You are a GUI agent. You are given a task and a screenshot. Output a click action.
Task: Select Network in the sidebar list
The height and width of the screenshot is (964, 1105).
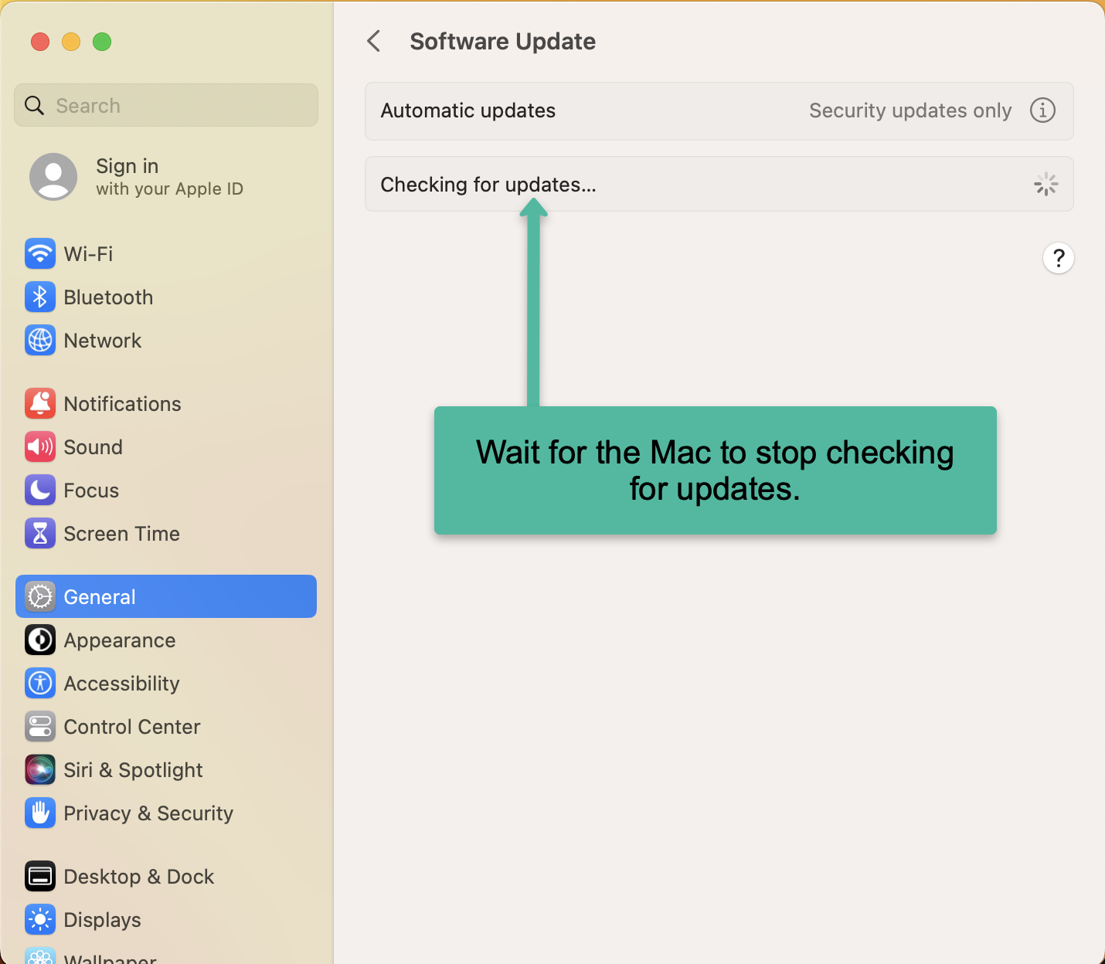tap(103, 341)
